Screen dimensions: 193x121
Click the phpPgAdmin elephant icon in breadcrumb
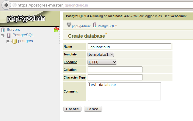click(69, 26)
